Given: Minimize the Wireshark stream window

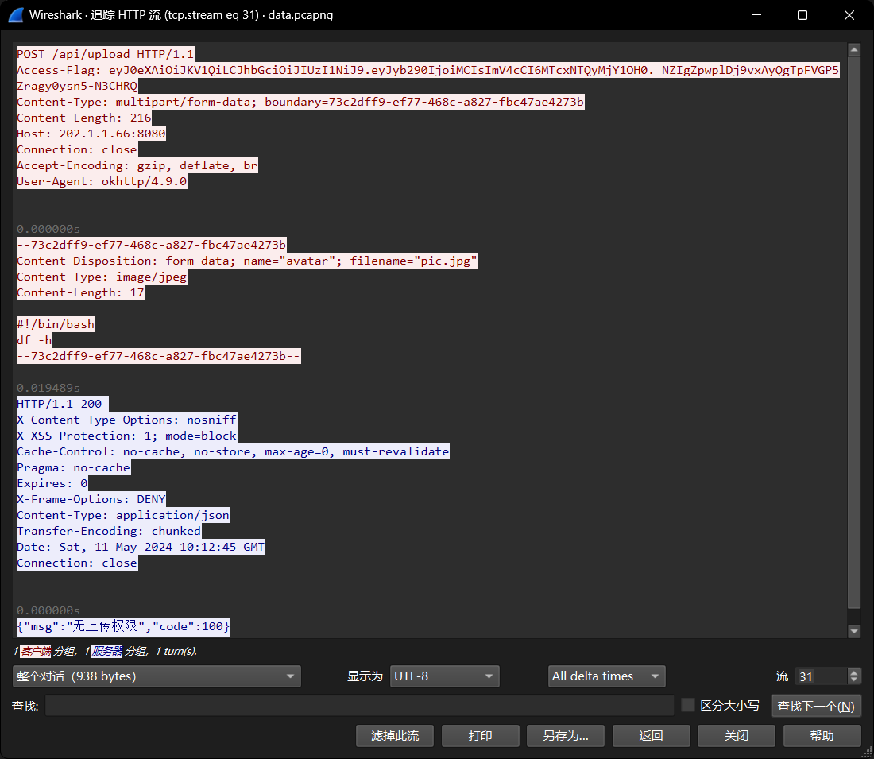Looking at the screenshot, I should pos(756,15).
